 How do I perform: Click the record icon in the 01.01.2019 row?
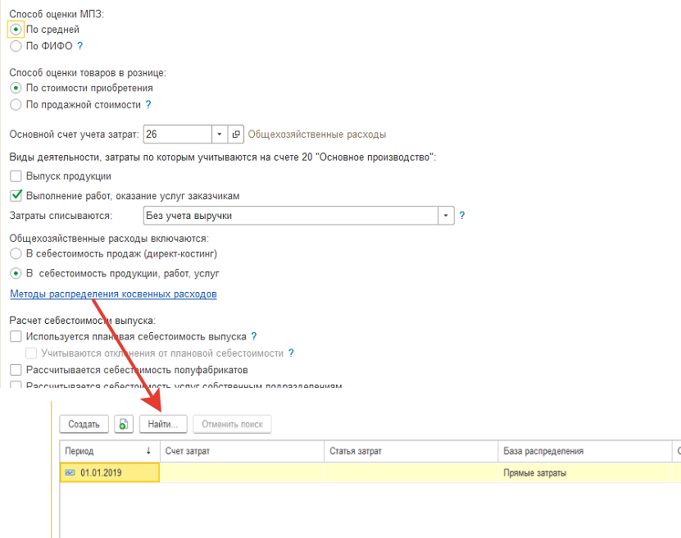point(70,473)
